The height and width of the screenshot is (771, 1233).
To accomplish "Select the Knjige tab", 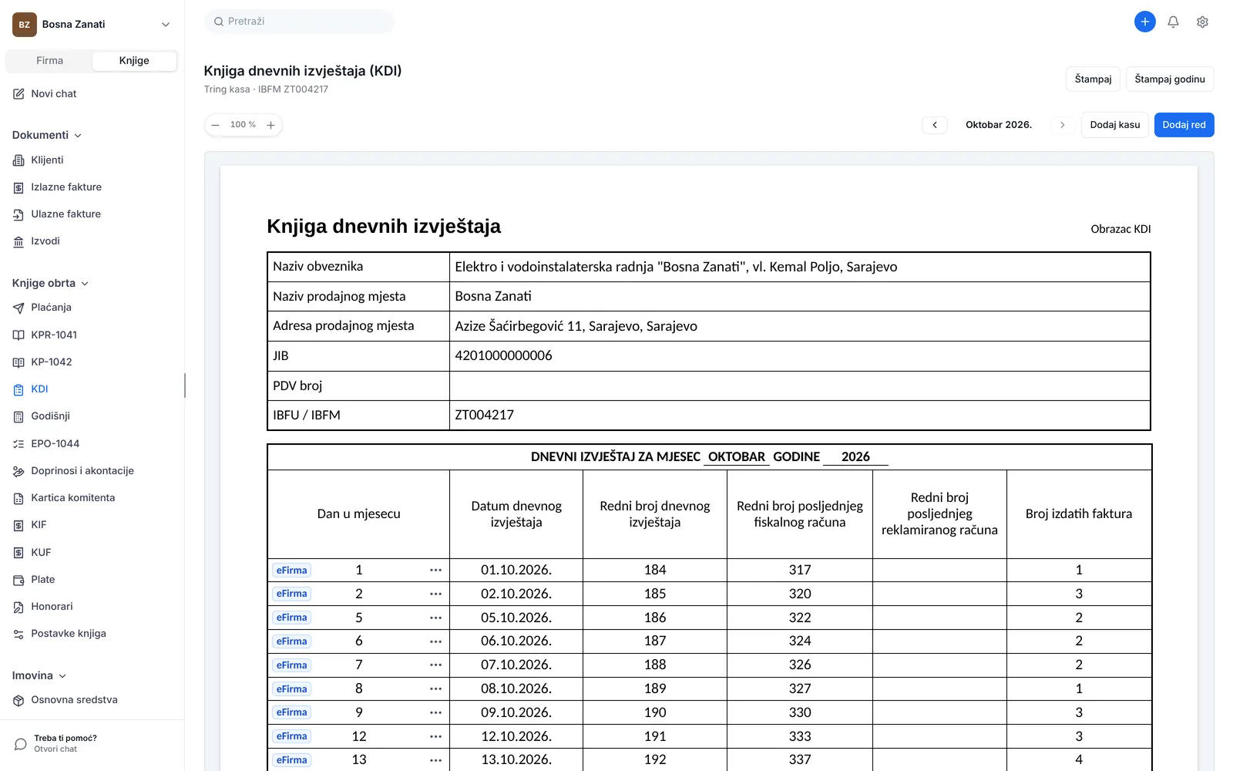I will point(134,61).
